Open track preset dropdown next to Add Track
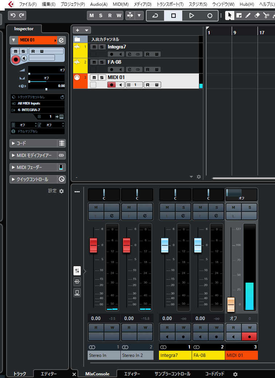 pyautogui.click(x=87, y=30)
